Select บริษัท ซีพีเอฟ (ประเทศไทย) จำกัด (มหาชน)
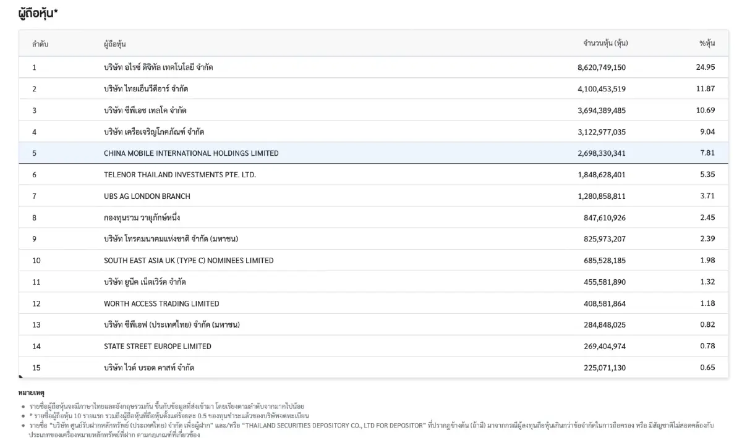Screen dimensions: 742x438 pyautogui.click(x=172, y=325)
